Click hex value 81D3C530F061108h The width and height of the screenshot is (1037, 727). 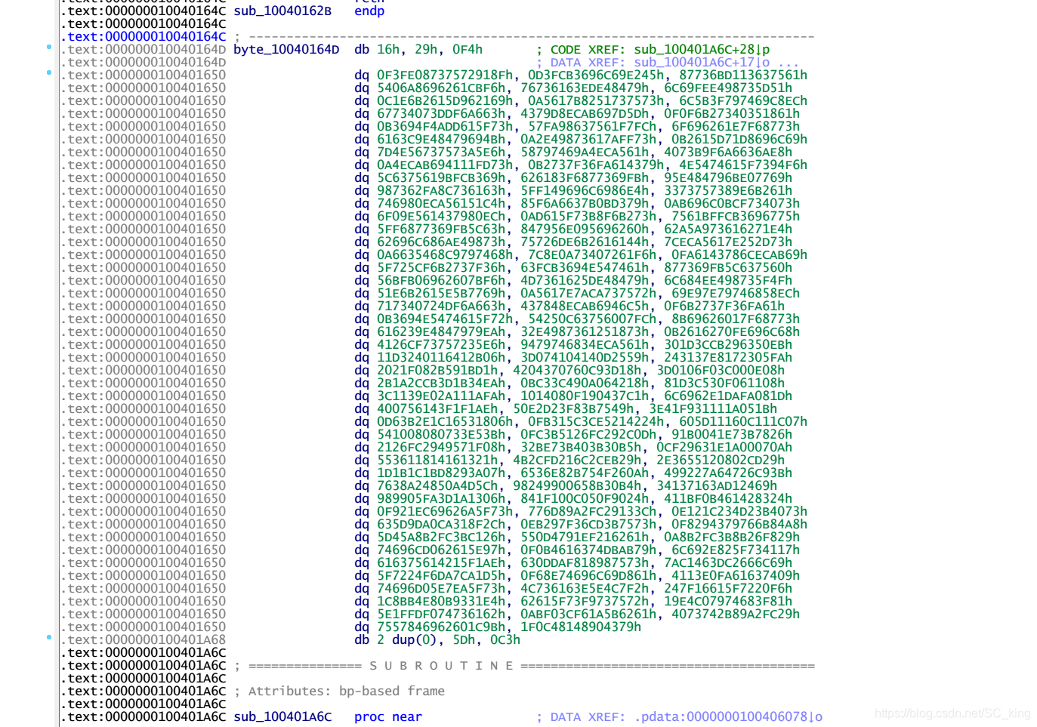[724, 383]
